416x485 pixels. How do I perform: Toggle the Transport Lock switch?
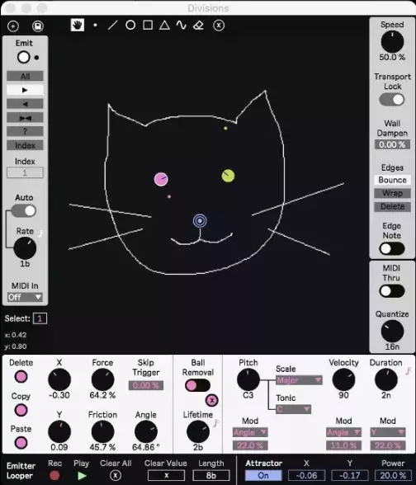click(392, 100)
